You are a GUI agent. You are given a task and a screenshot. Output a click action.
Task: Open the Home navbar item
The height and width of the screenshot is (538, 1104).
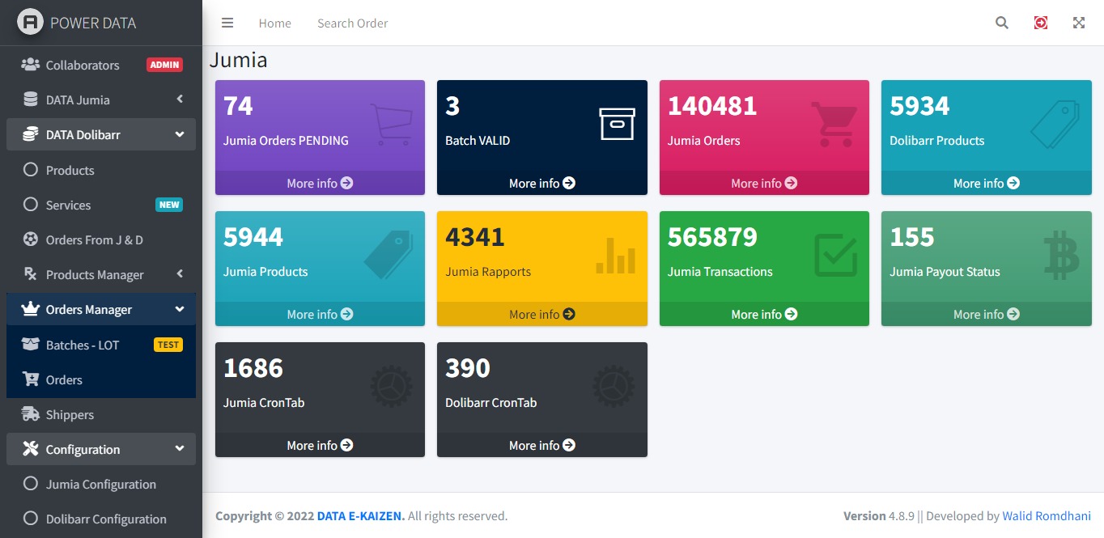pos(275,23)
